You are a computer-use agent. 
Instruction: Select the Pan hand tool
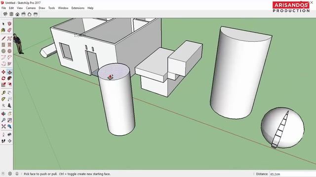9,114
